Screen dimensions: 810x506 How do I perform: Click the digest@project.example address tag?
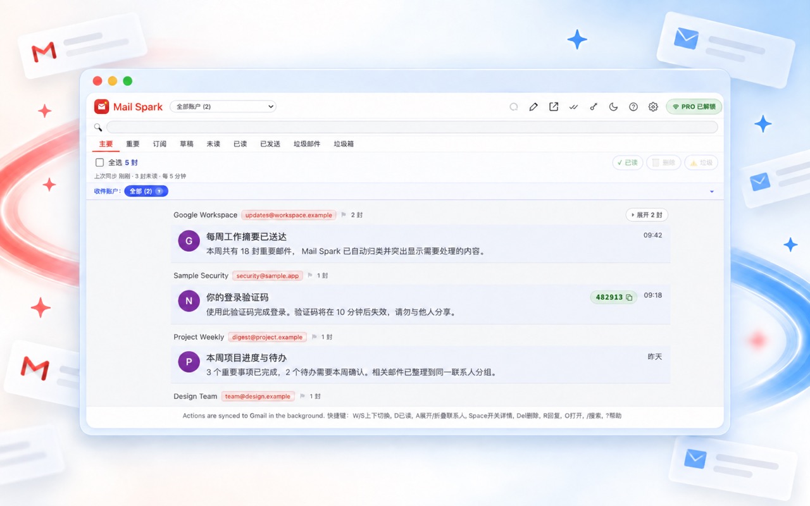tap(268, 337)
